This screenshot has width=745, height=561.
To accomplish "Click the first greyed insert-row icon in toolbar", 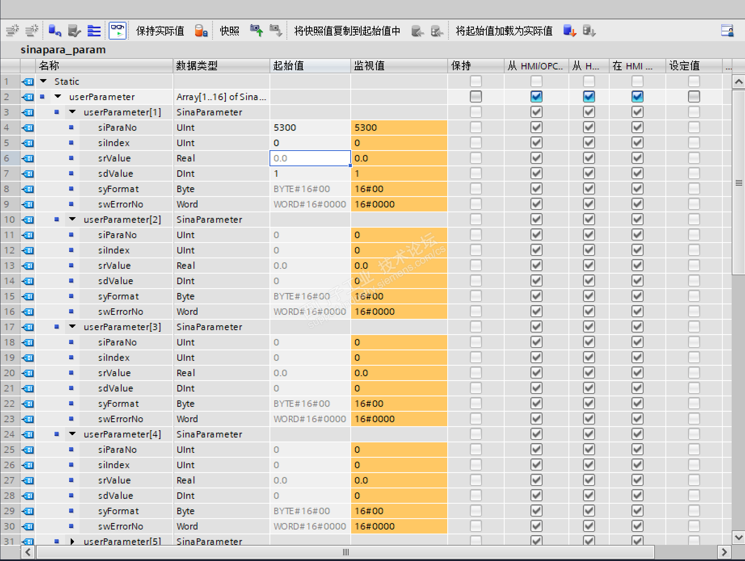I will tap(13, 31).
